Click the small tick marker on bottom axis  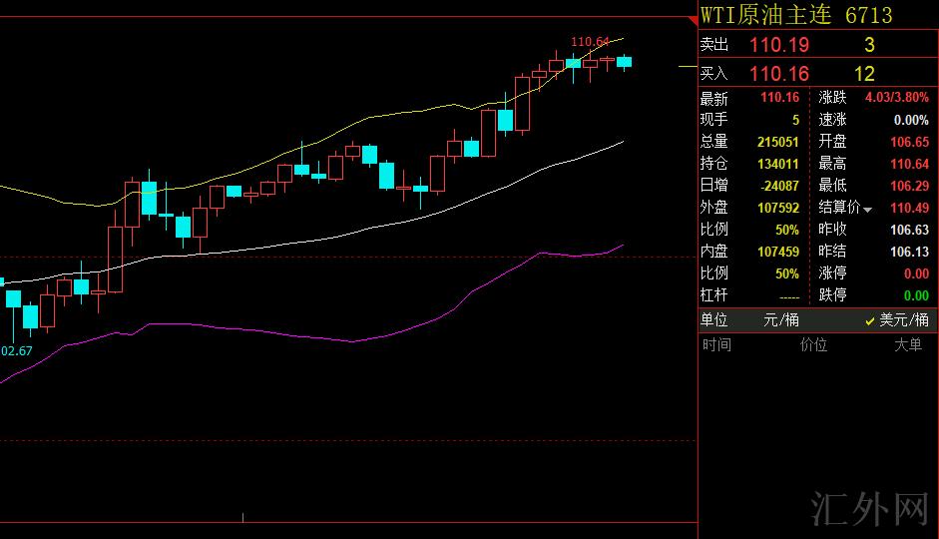[243, 516]
